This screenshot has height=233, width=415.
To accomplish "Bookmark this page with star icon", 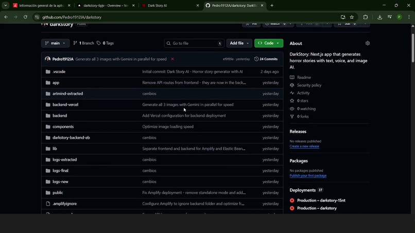I will pos(352,17).
